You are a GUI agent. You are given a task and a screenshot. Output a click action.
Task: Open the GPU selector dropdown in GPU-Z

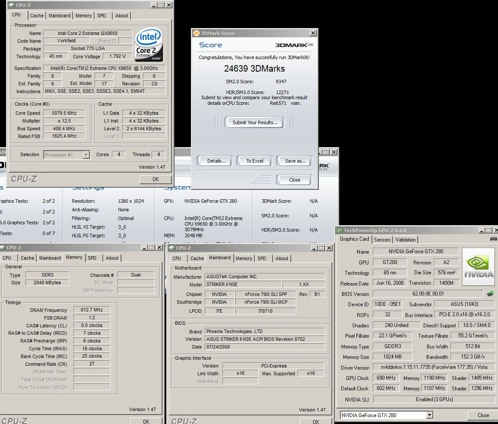tap(429, 415)
